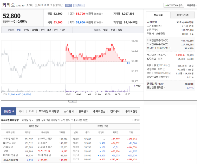The image size is (201, 164).
Task: Collapse the chart with the up-arrow handle
Action: pos(73,101)
